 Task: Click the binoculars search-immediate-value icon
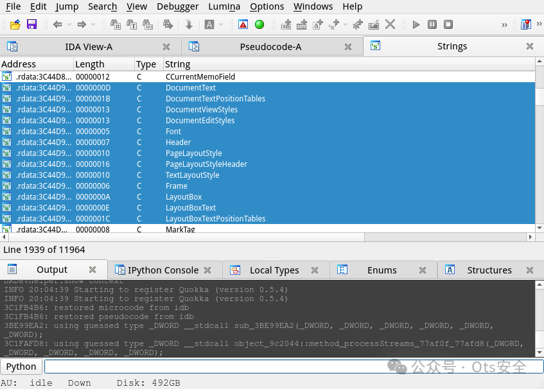pyautogui.click(x=116, y=24)
